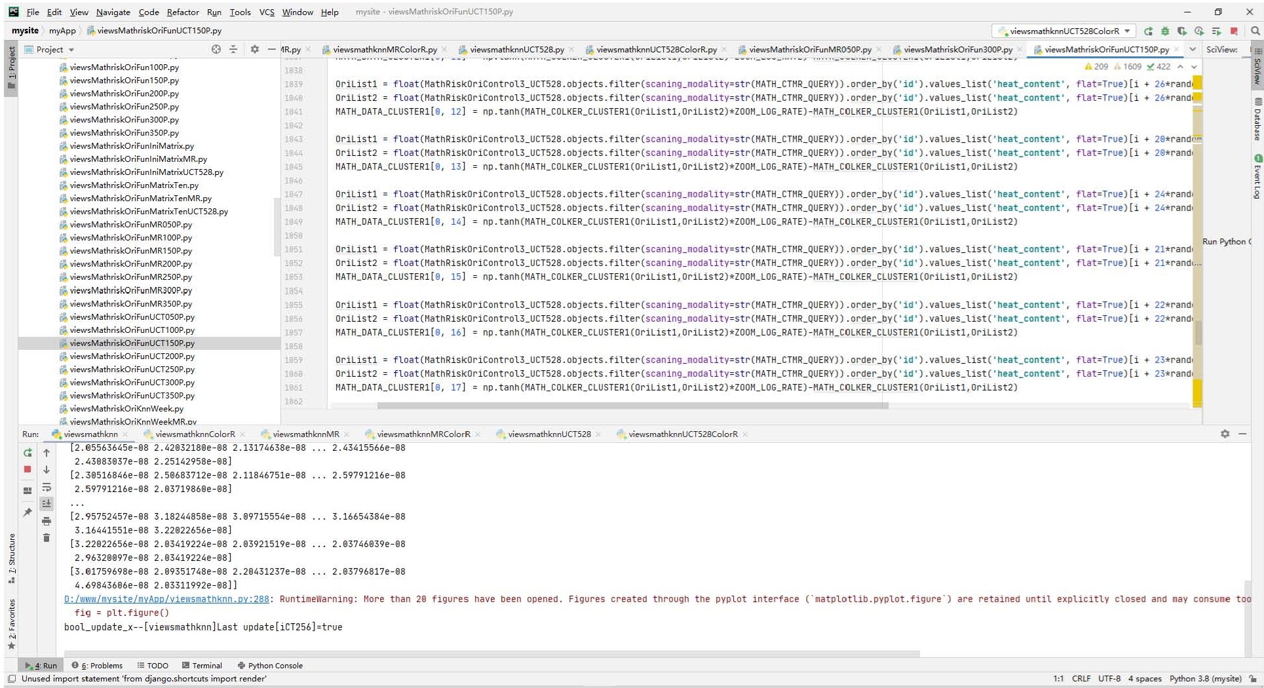This screenshot has width=1264, height=688.
Task: Click the Concurrency Diagram run icon
Action: 1216,31
